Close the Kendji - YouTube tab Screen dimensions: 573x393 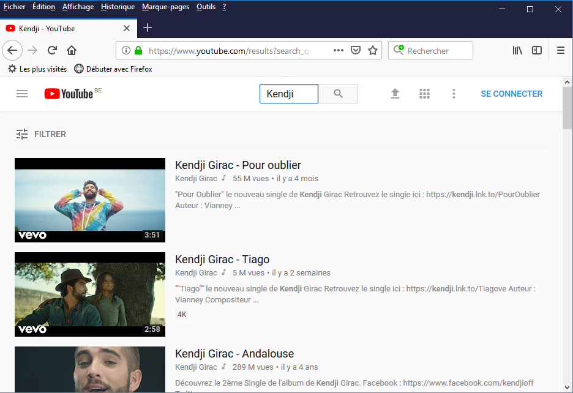coord(127,28)
